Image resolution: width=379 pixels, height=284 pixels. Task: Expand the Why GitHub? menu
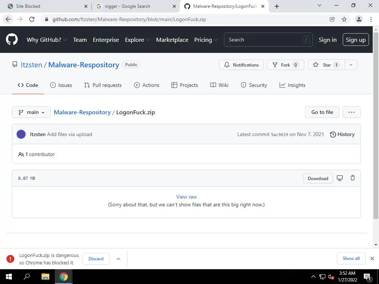coord(47,40)
